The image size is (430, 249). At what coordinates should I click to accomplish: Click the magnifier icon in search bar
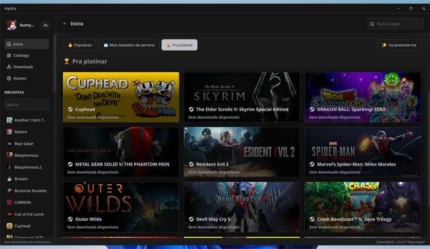(x=372, y=24)
